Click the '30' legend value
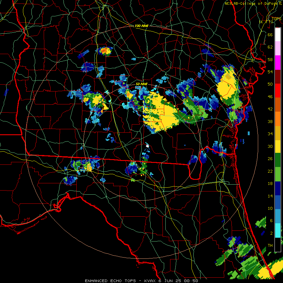Screen dimensions: 283x283 click(270, 146)
